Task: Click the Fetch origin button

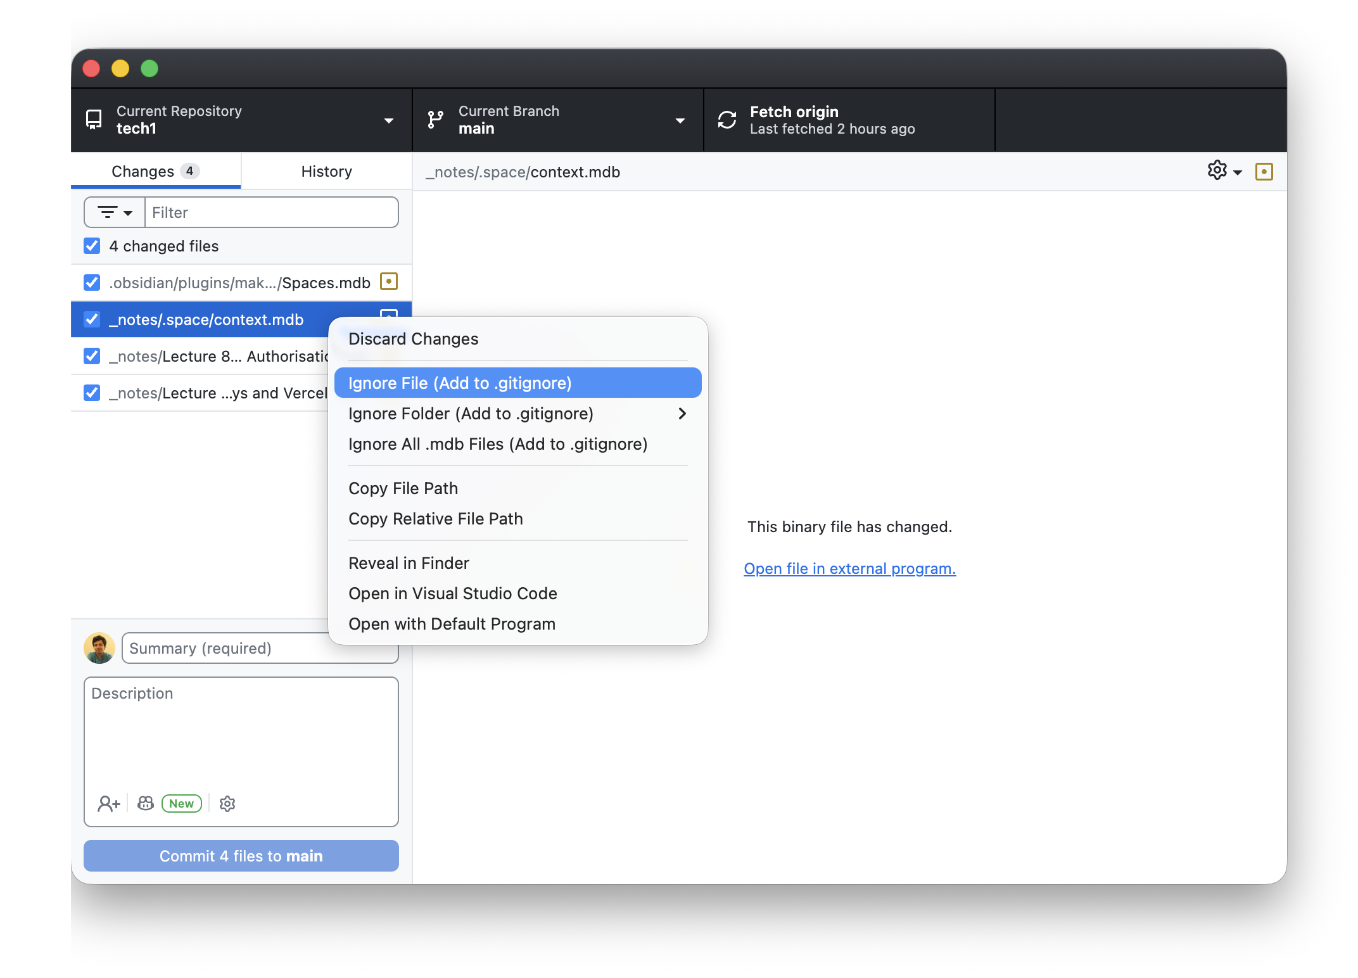Action: click(849, 120)
